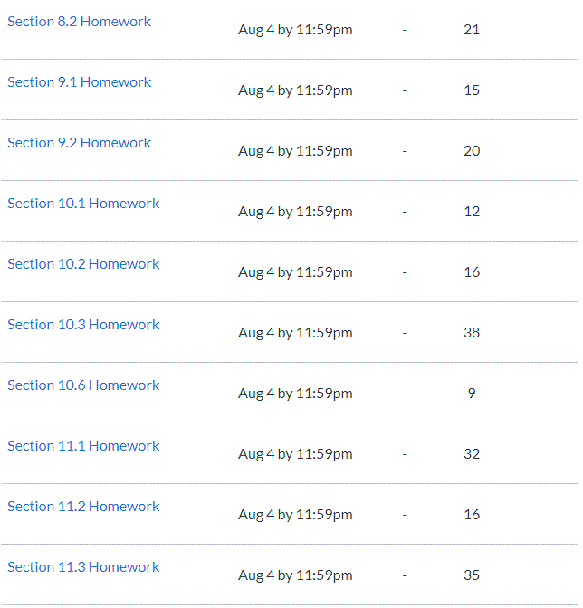Select Section 11.2 Homework link
This screenshot has width=583, height=608.
click(x=83, y=507)
